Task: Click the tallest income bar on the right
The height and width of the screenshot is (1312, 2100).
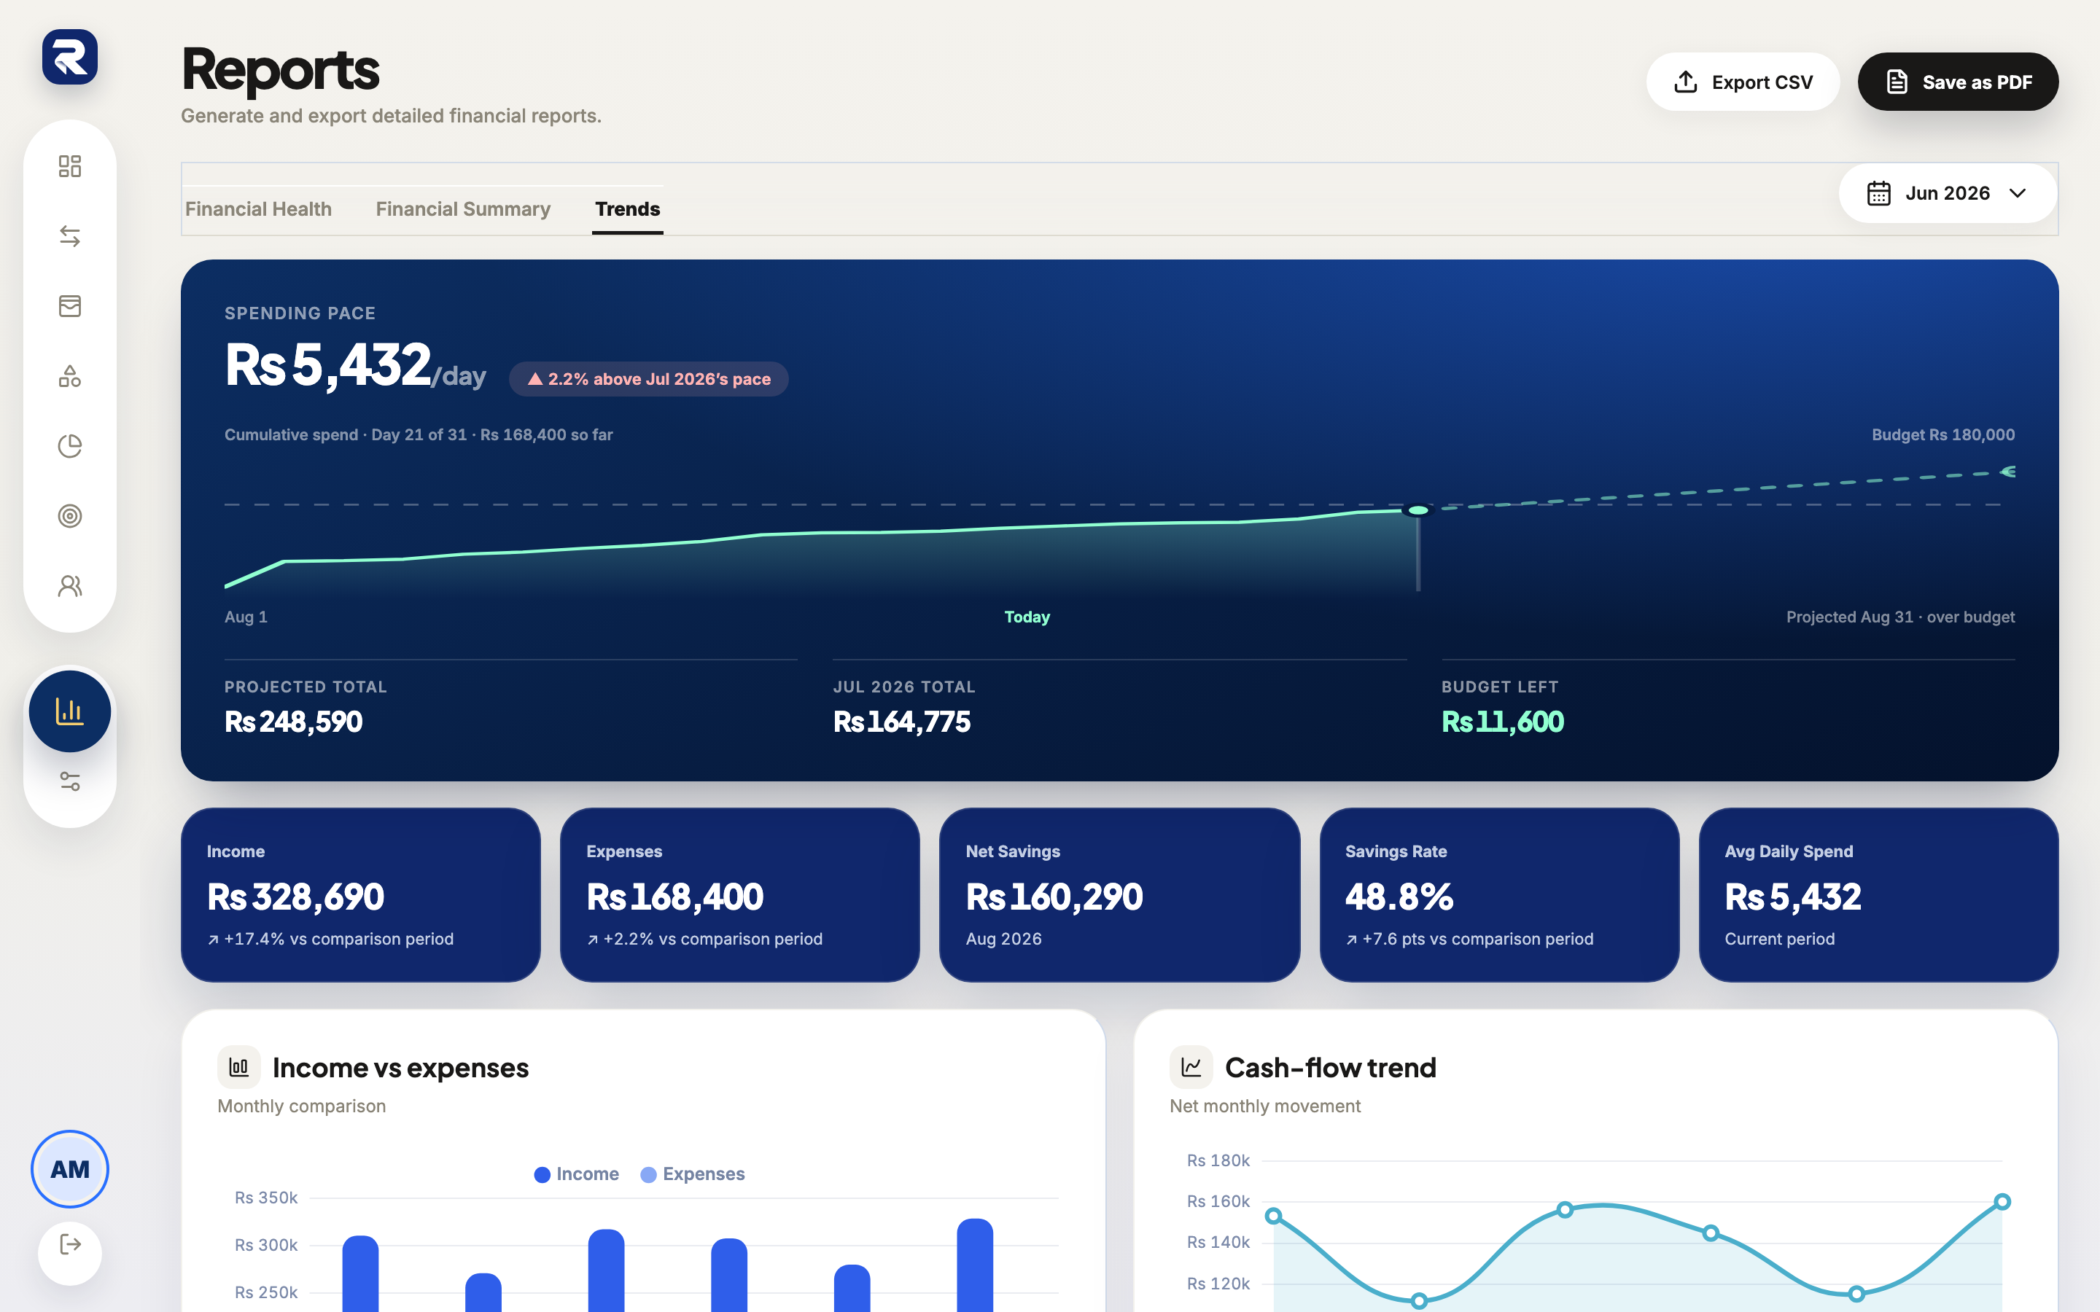Action: tap(974, 1265)
